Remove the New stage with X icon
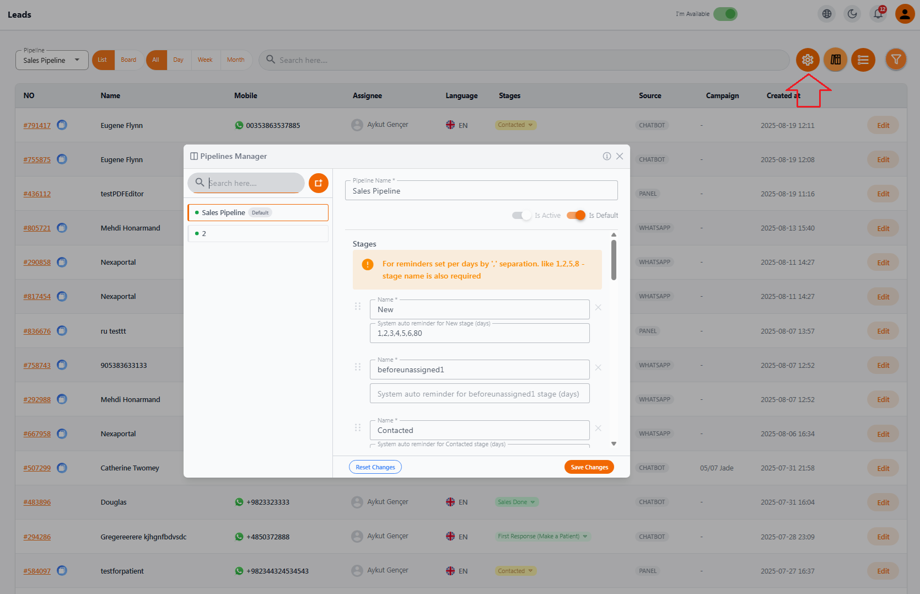The width and height of the screenshot is (920, 594). coord(598,307)
